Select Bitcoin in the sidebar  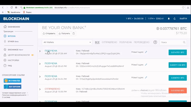(12, 36)
